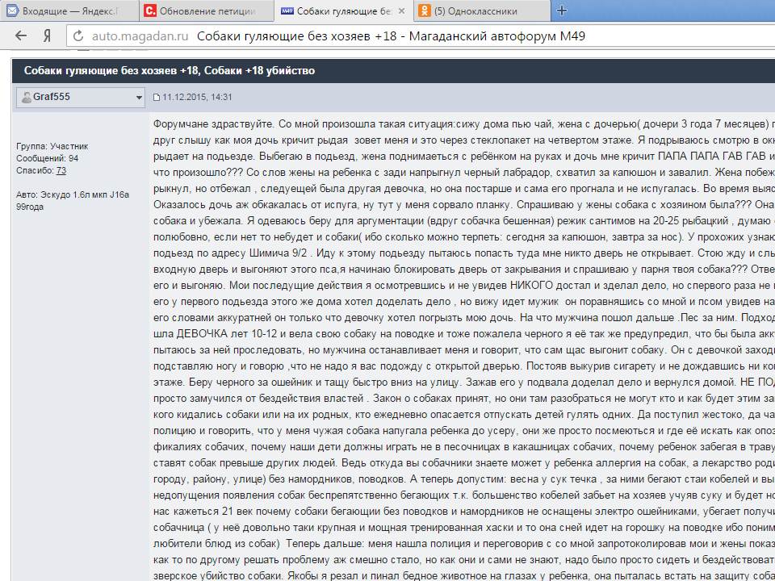
Task: Click the user avatar icon near Graf555
Action: (27, 98)
